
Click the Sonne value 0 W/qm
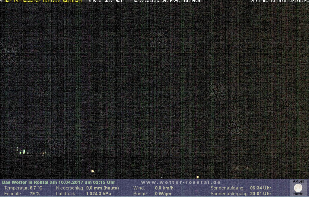coord(163,194)
